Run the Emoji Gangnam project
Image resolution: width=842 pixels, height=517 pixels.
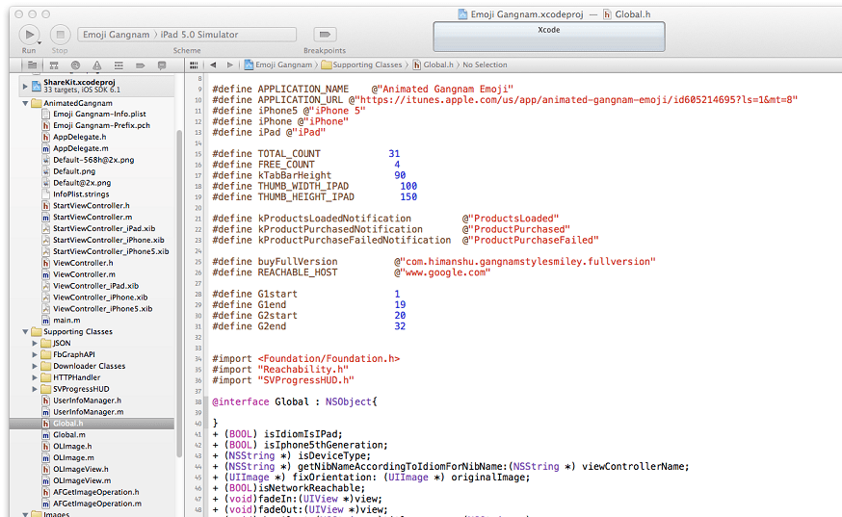29,35
